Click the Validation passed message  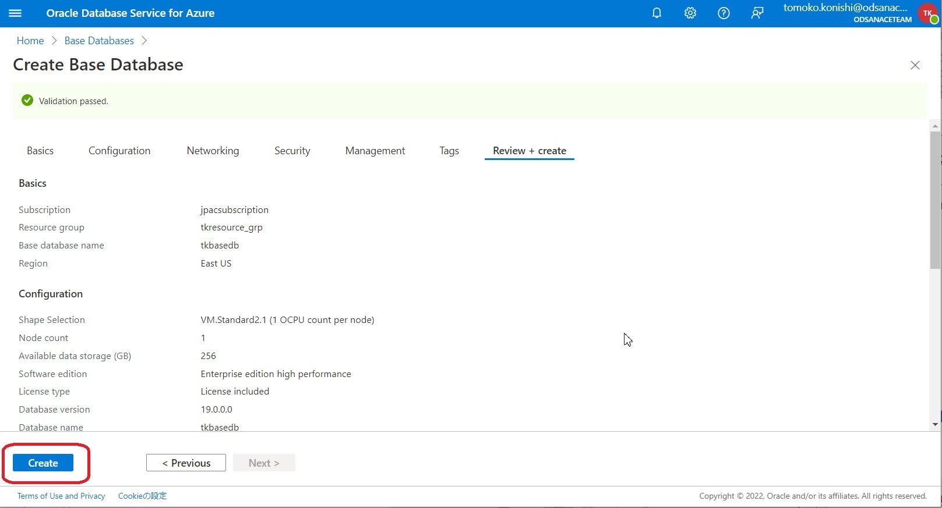tap(73, 101)
